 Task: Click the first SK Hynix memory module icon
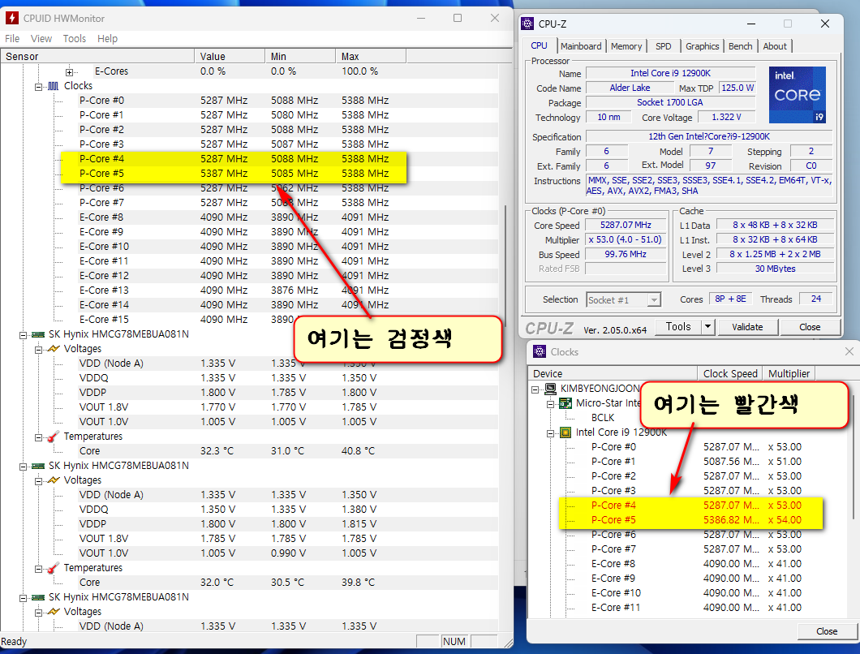38,334
